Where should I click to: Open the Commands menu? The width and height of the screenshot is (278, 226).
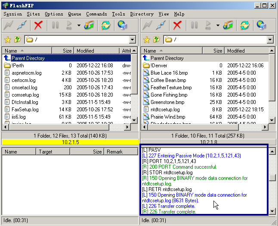[96, 14]
